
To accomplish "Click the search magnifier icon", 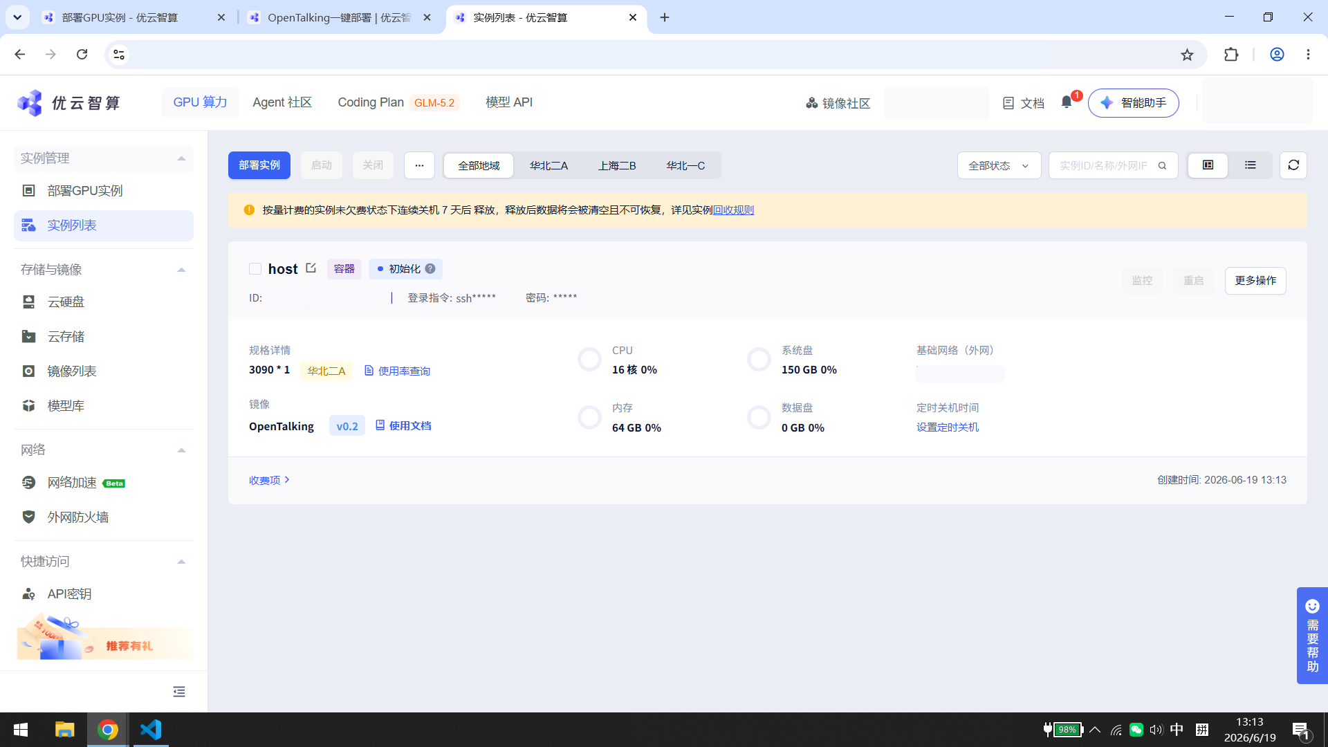I will point(1163,166).
